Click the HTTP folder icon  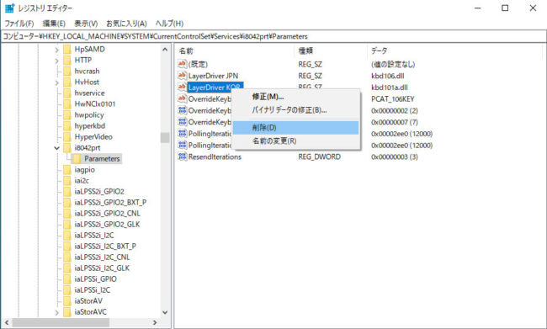67,61
